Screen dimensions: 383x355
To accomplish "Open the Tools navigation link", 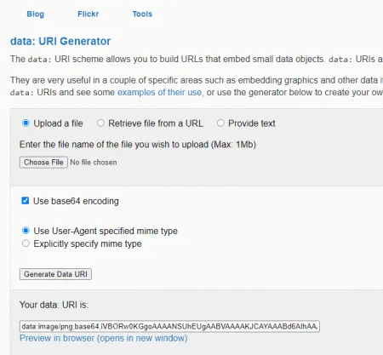I will [x=142, y=14].
